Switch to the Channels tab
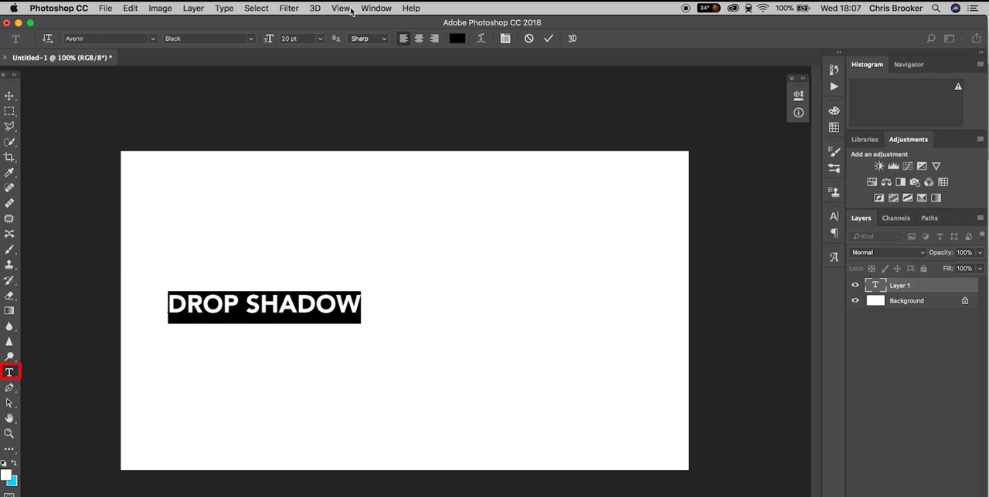Screen dimensions: 989x497 point(896,218)
